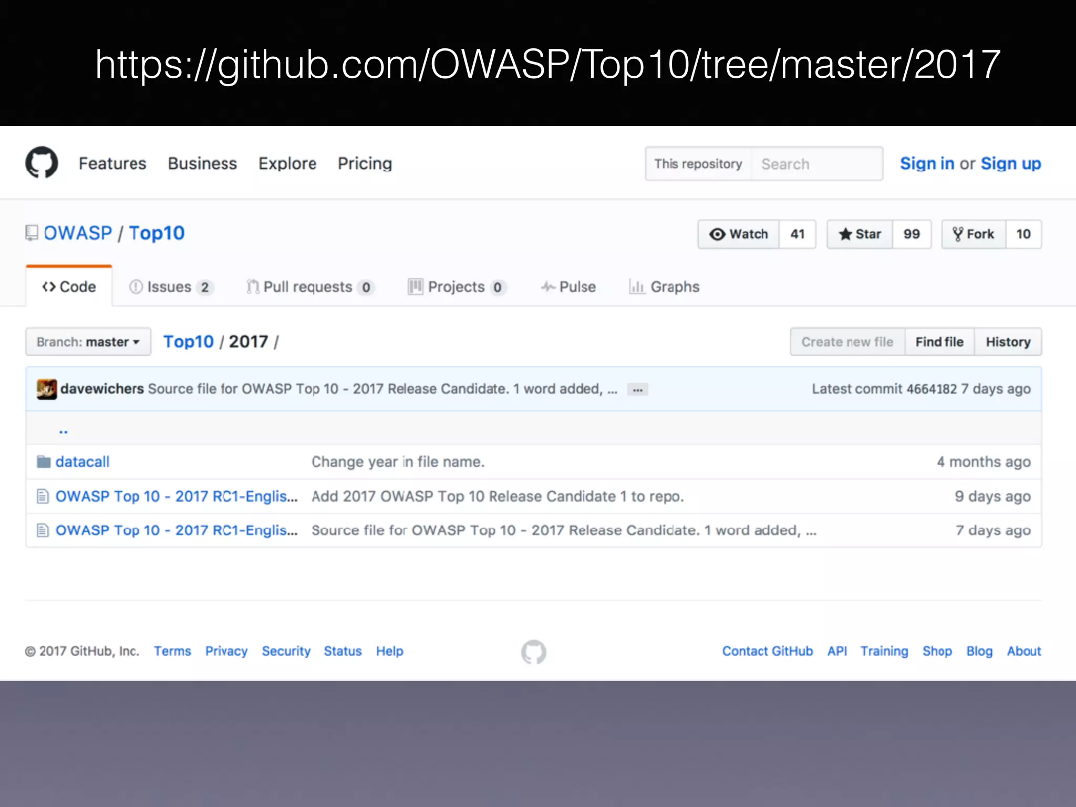The image size is (1076, 807).
Task: Click the davewichers author name
Action: pos(102,389)
